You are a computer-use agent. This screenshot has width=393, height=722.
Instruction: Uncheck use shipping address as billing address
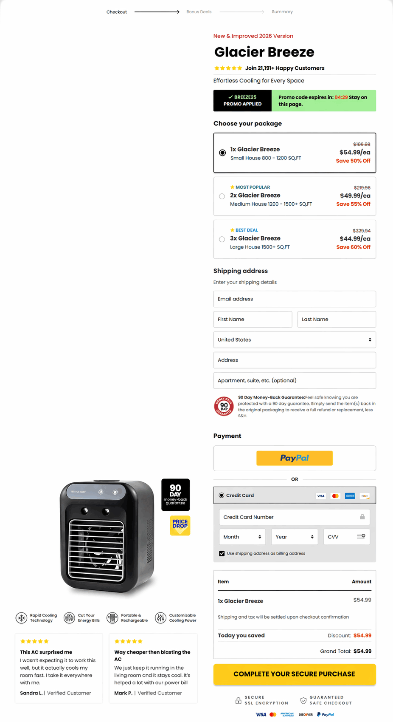point(222,553)
